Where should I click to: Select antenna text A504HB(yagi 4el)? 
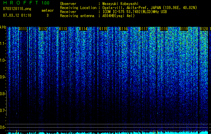pos(118,16)
